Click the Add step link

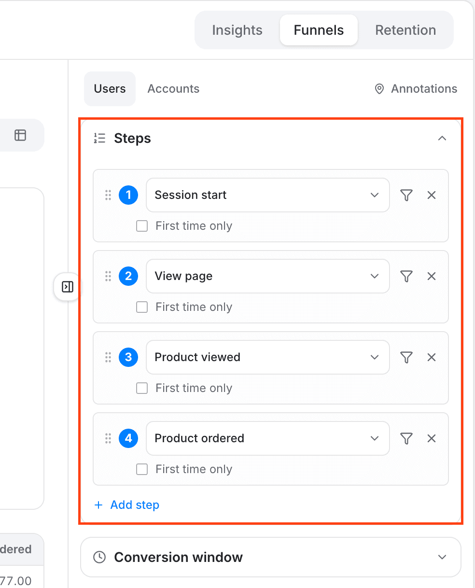point(126,505)
